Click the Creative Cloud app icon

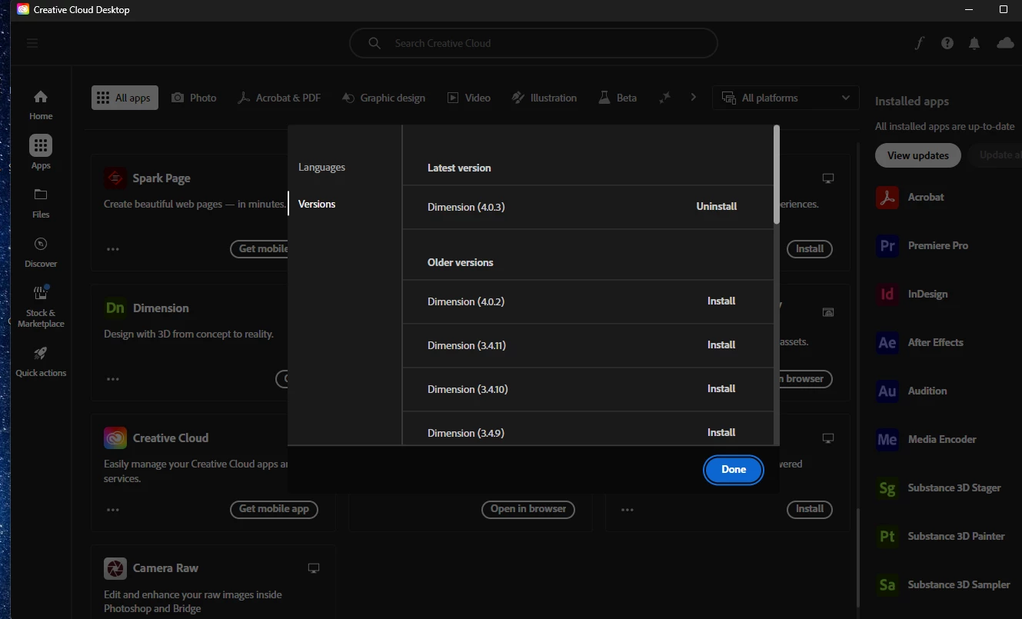point(115,438)
